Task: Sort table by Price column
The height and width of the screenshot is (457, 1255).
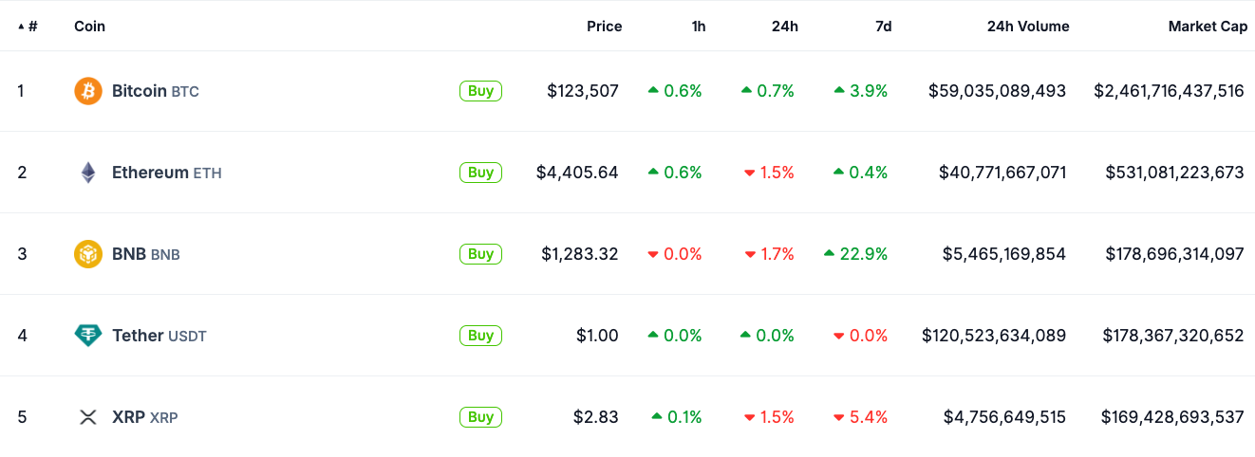Action: tap(604, 27)
